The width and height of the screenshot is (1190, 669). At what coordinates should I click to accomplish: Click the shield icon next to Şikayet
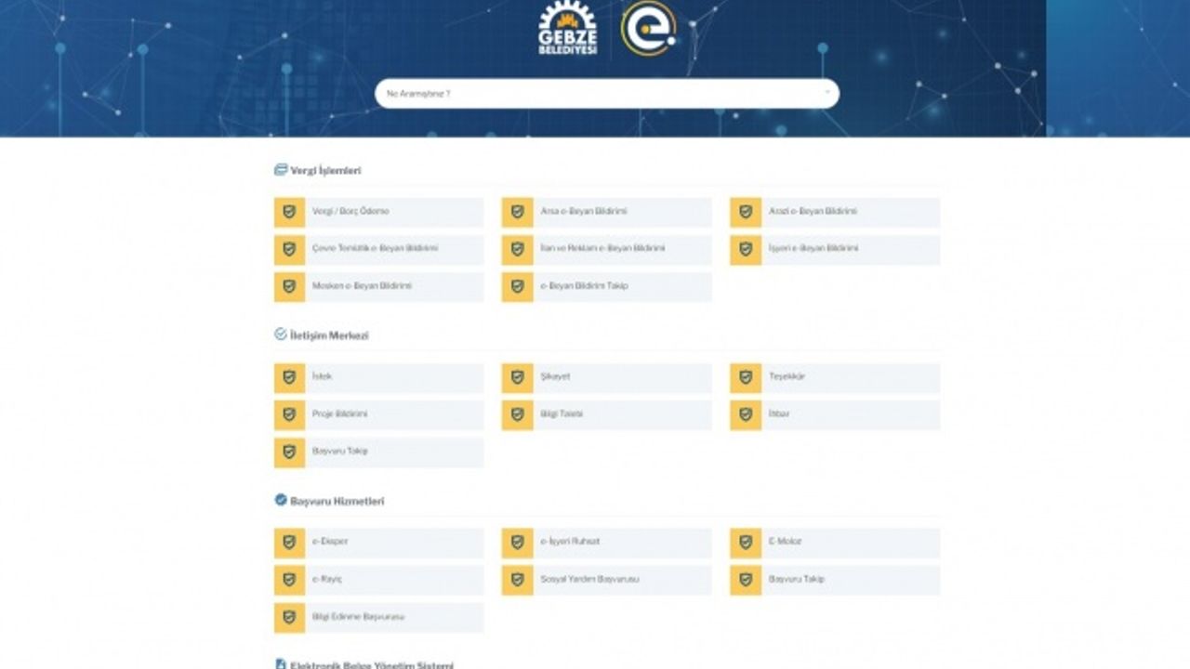[517, 377]
